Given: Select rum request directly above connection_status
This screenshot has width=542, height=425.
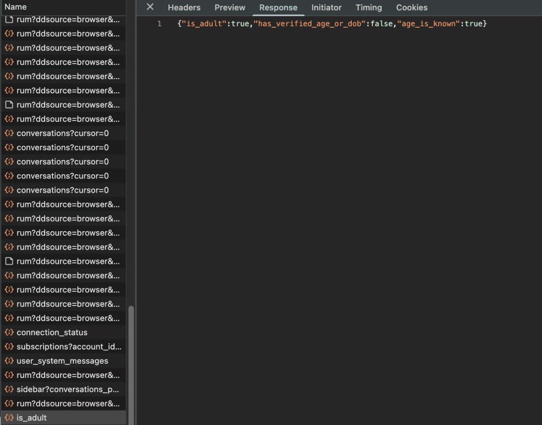Looking at the screenshot, I should [x=63, y=318].
